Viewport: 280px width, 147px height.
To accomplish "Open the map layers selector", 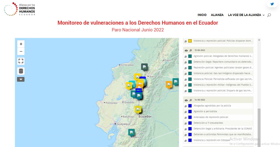I will pyautogui.click(x=21, y=71).
